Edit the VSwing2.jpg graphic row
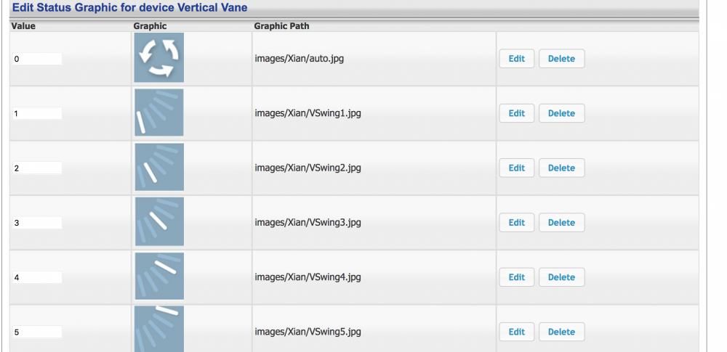The width and height of the screenshot is (727, 352). pos(516,168)
